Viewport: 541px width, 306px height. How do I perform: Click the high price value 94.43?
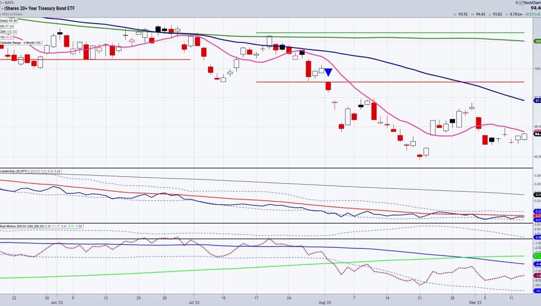[x=480, y=14]
